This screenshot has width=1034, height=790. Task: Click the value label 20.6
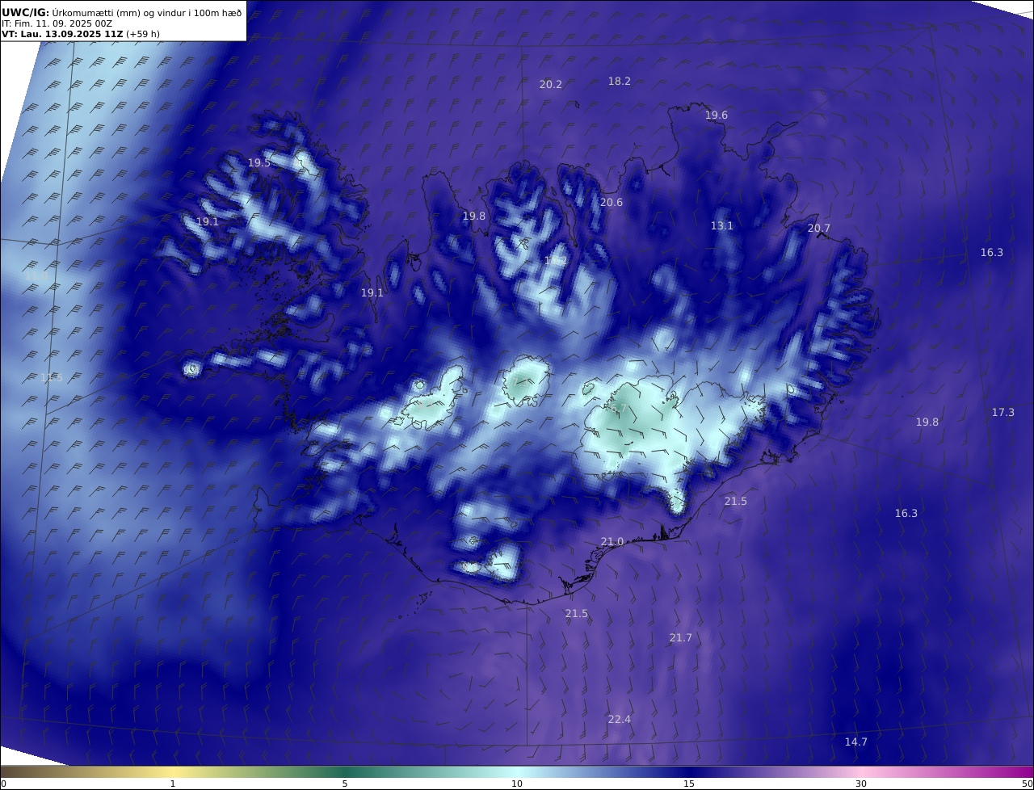pyautogui.click(x=612, y=203)
